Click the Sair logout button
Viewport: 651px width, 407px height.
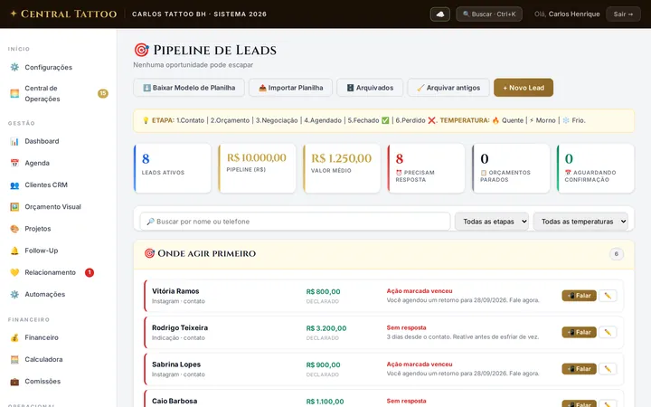click(623, 14)
